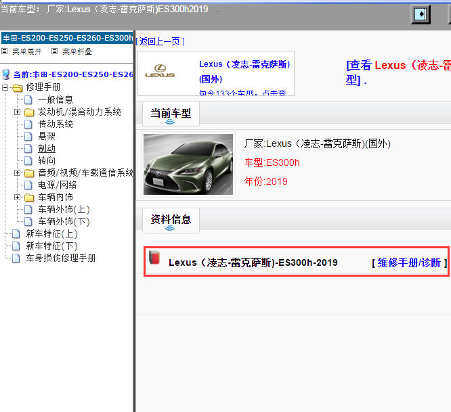Click the document icon for 车辆外饰(上)
451x412 pixels.
(28, 210)
